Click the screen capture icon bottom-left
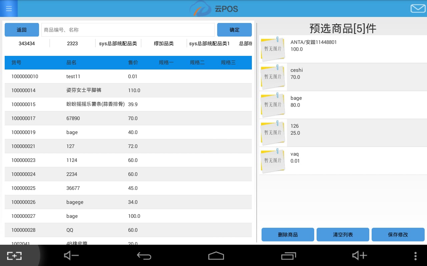This screenshot has width=427, height=266. 14,256
